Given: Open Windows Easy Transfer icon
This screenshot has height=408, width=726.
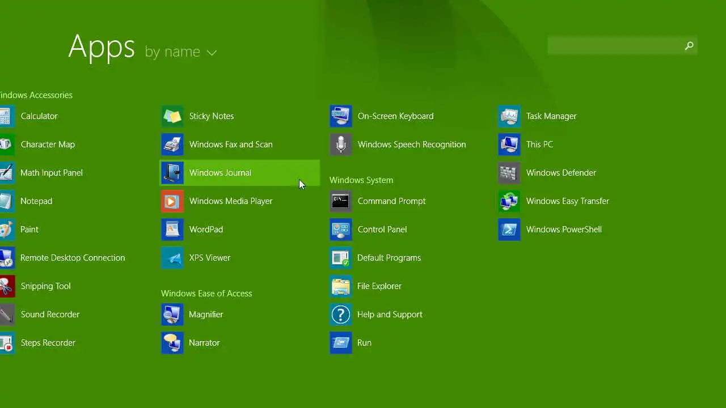Looking at the screenshot, I should pyautogui.click(x=509, y=201).
